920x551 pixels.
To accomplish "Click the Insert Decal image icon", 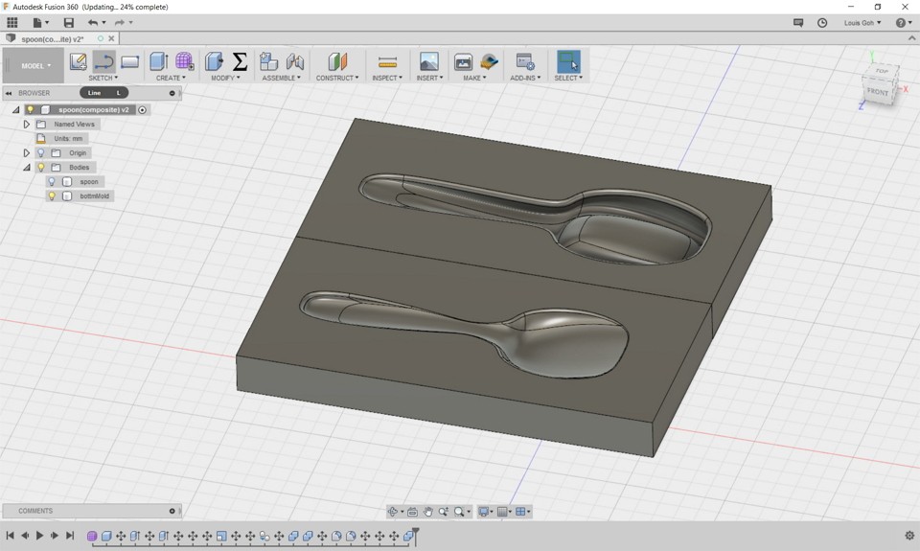I will (x=429, y=61).
